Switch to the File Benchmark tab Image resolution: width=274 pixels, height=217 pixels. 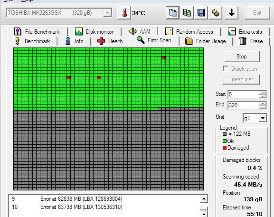pyautogui.click(x=37, y=32)
